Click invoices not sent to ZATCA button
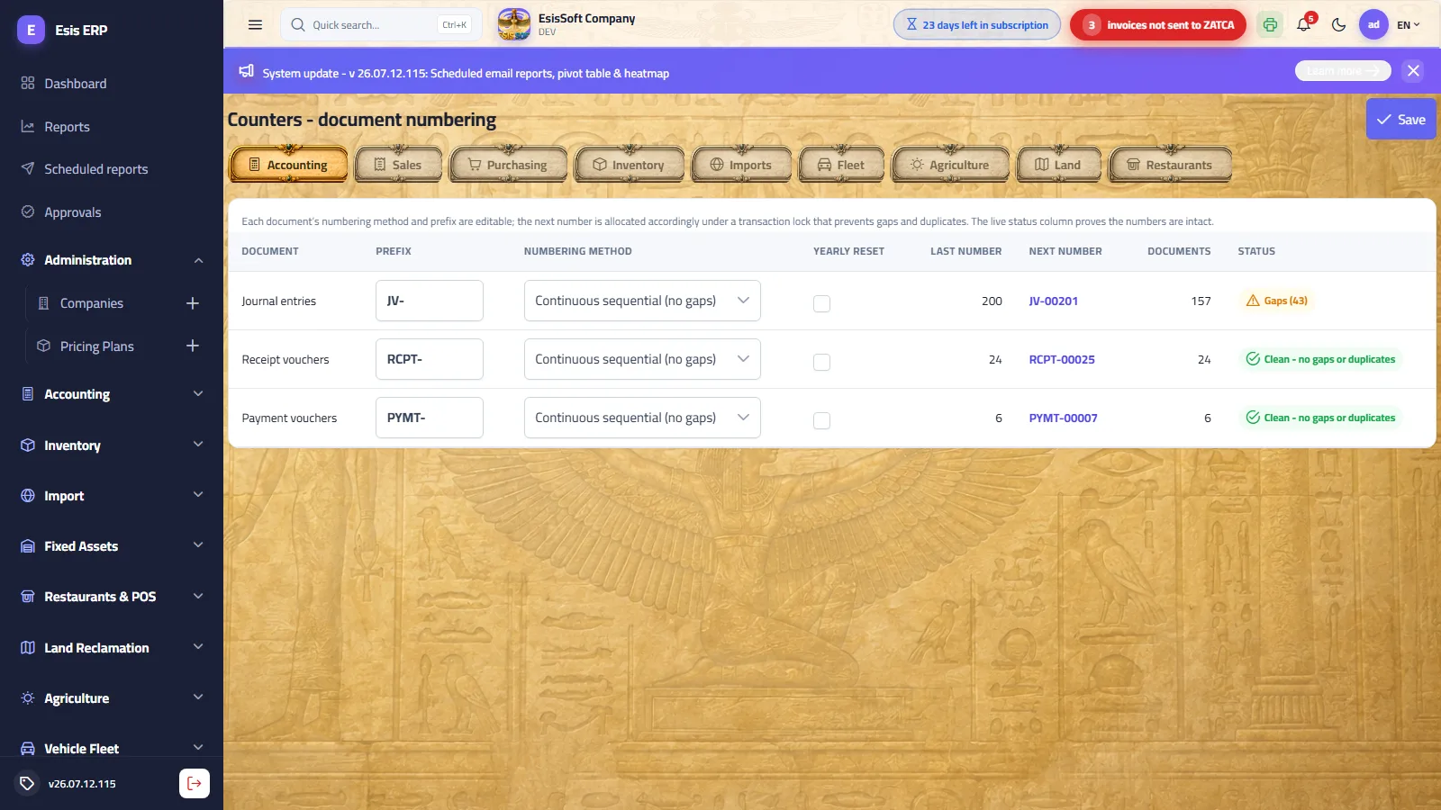The image size is (1441, 810). click(x=1157, y=25)
